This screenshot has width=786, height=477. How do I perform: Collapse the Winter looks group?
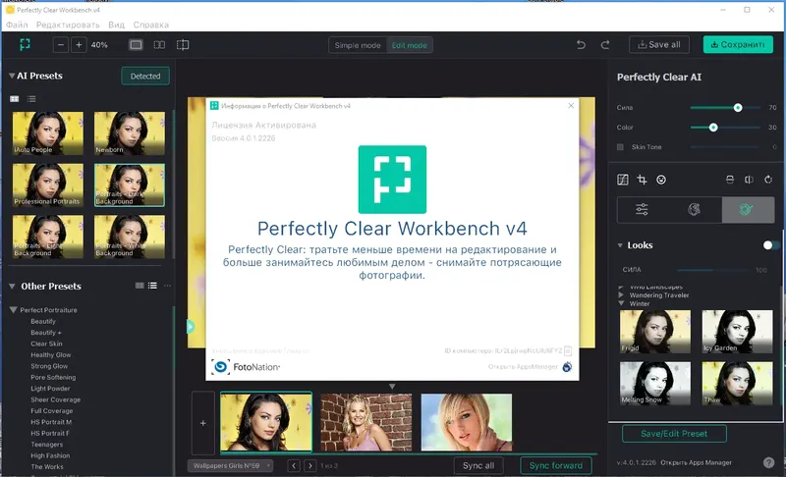click(621, 303)
